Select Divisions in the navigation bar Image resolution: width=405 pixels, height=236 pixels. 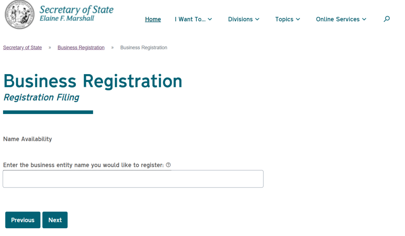[240, 19]
